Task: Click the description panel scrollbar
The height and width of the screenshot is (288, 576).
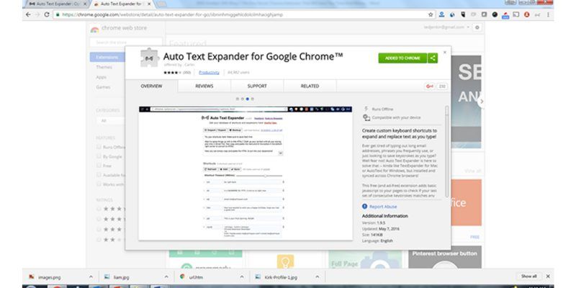Action: 446,150
